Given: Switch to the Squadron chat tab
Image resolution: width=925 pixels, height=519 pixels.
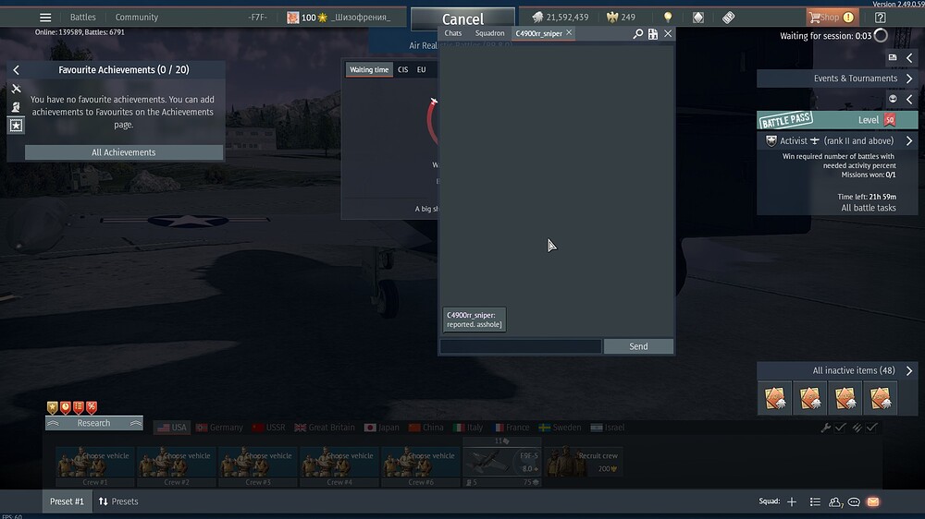Looking at the screenshot, I should click(489, 33).
